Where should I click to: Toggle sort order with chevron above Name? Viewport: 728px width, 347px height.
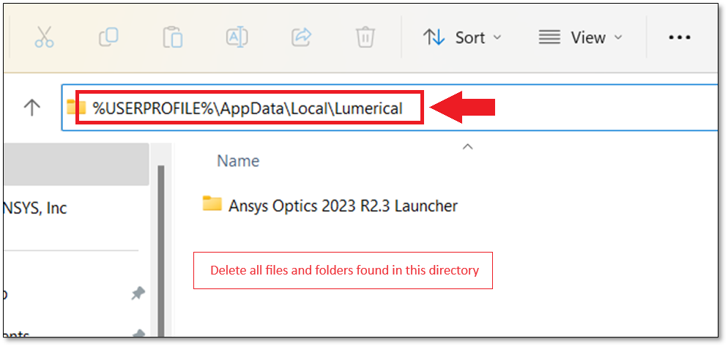468,146
